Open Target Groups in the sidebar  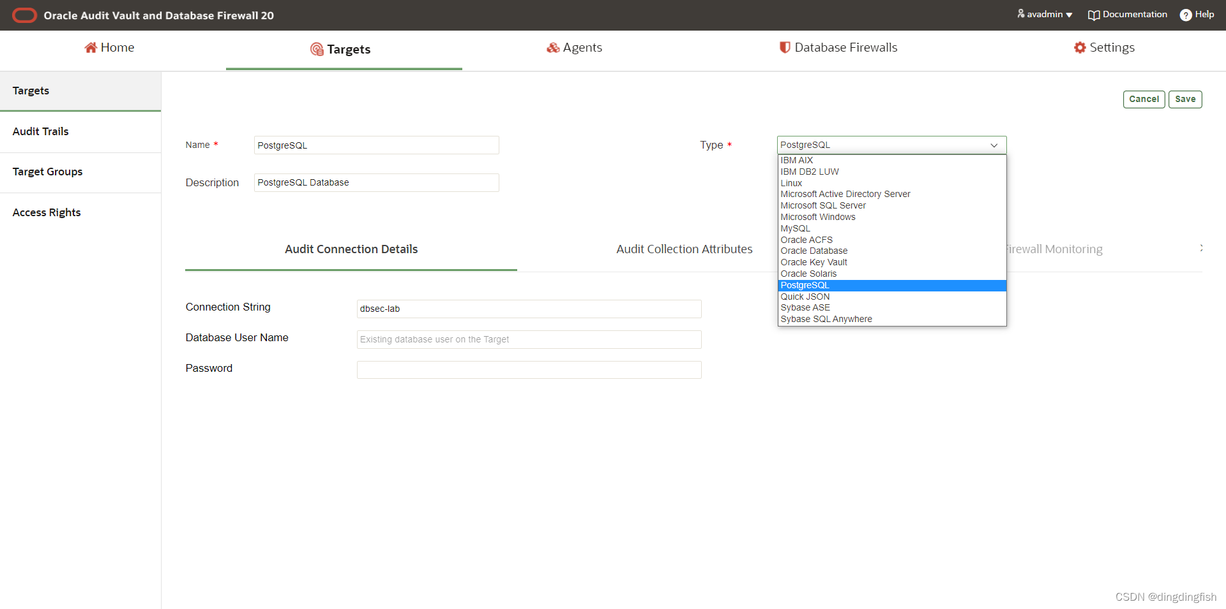click(x=80, y=172)
